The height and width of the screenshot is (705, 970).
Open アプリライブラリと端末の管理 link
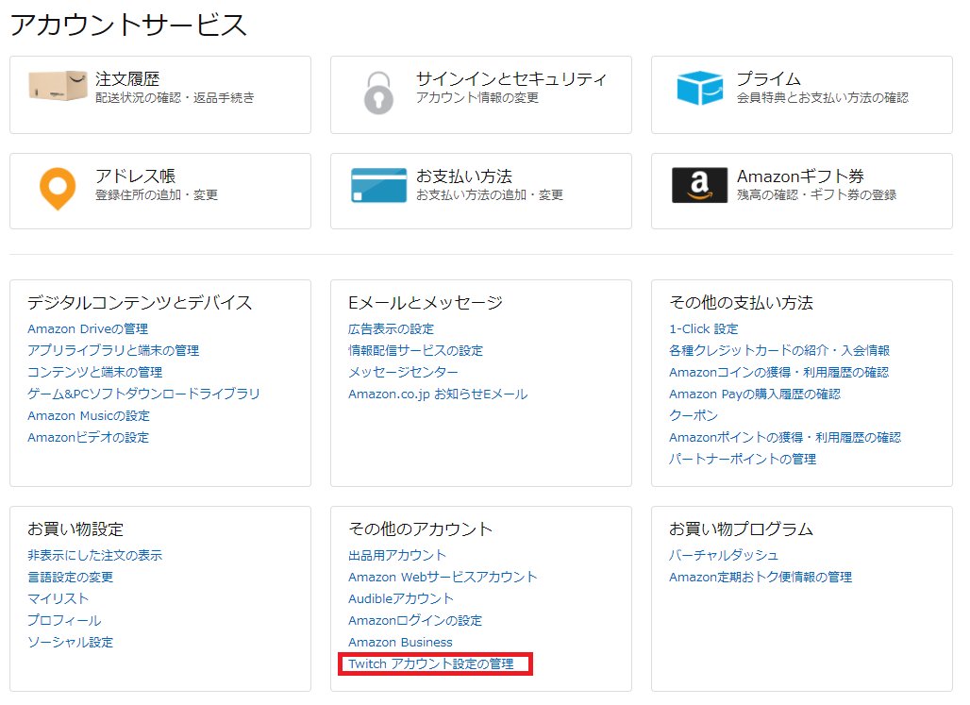click(113, 350)
